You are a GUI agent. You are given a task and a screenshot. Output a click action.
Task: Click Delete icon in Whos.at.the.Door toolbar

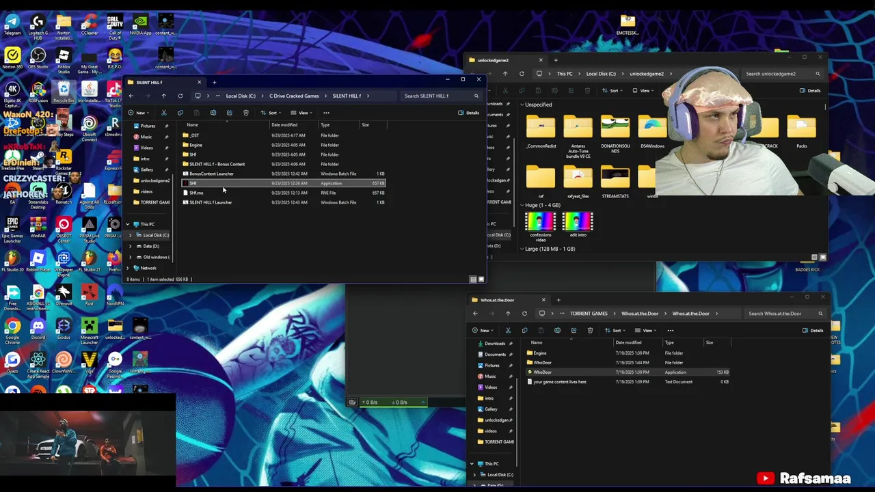[590, 331]
